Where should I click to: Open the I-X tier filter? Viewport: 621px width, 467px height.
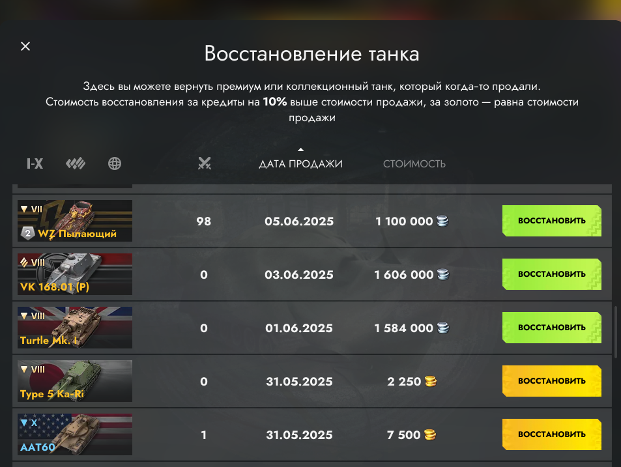coord(35,163)
